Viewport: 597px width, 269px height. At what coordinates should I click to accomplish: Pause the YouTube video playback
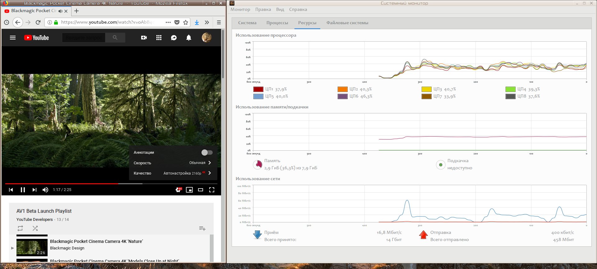click(x=23, y=190)
